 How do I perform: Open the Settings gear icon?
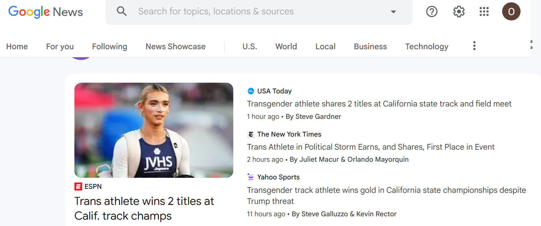[x=459, y=12]
